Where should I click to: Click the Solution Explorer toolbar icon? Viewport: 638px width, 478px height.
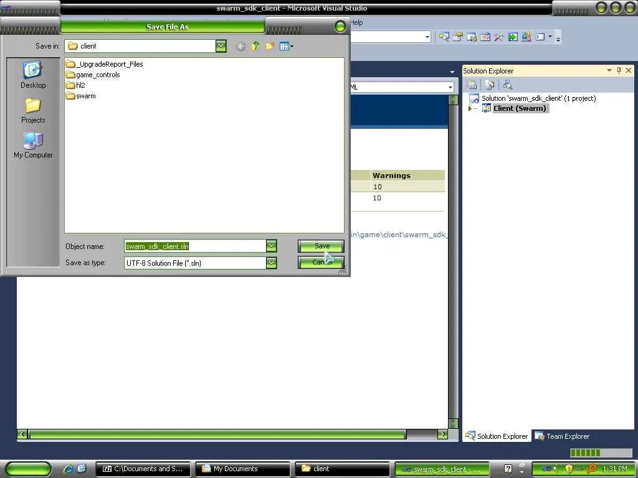pyautogui.click(x=444, y=37)
